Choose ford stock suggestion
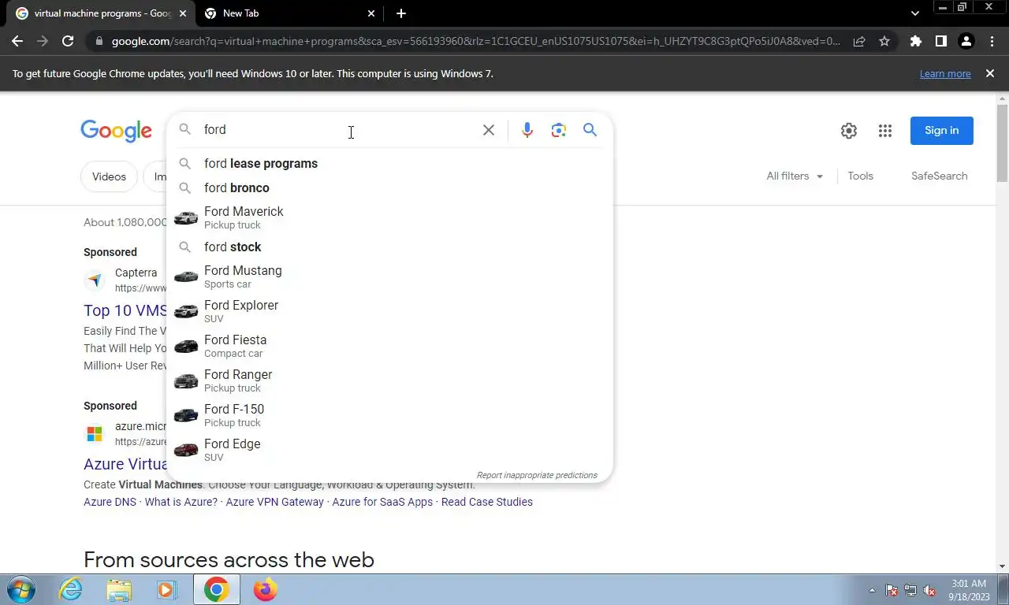Screen dimensions: 1009x605 click(389, 247)
